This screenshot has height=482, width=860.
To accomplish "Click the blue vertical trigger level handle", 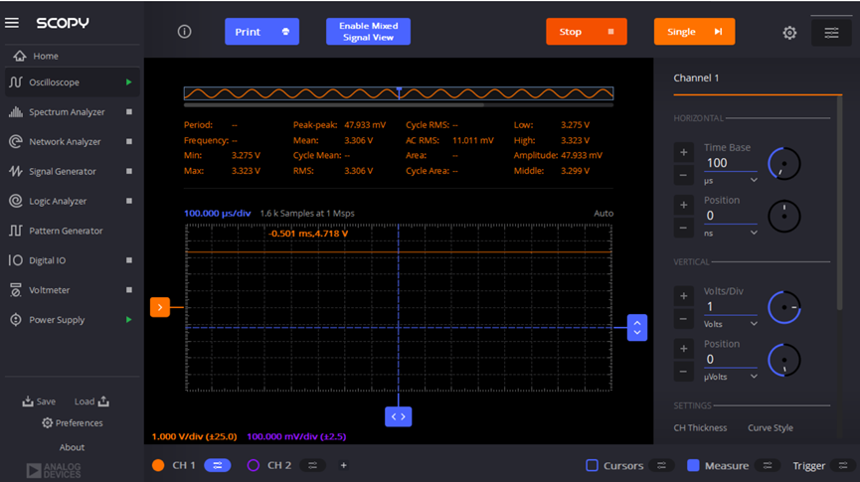I will pyautogui.click(x=636, y=328).
